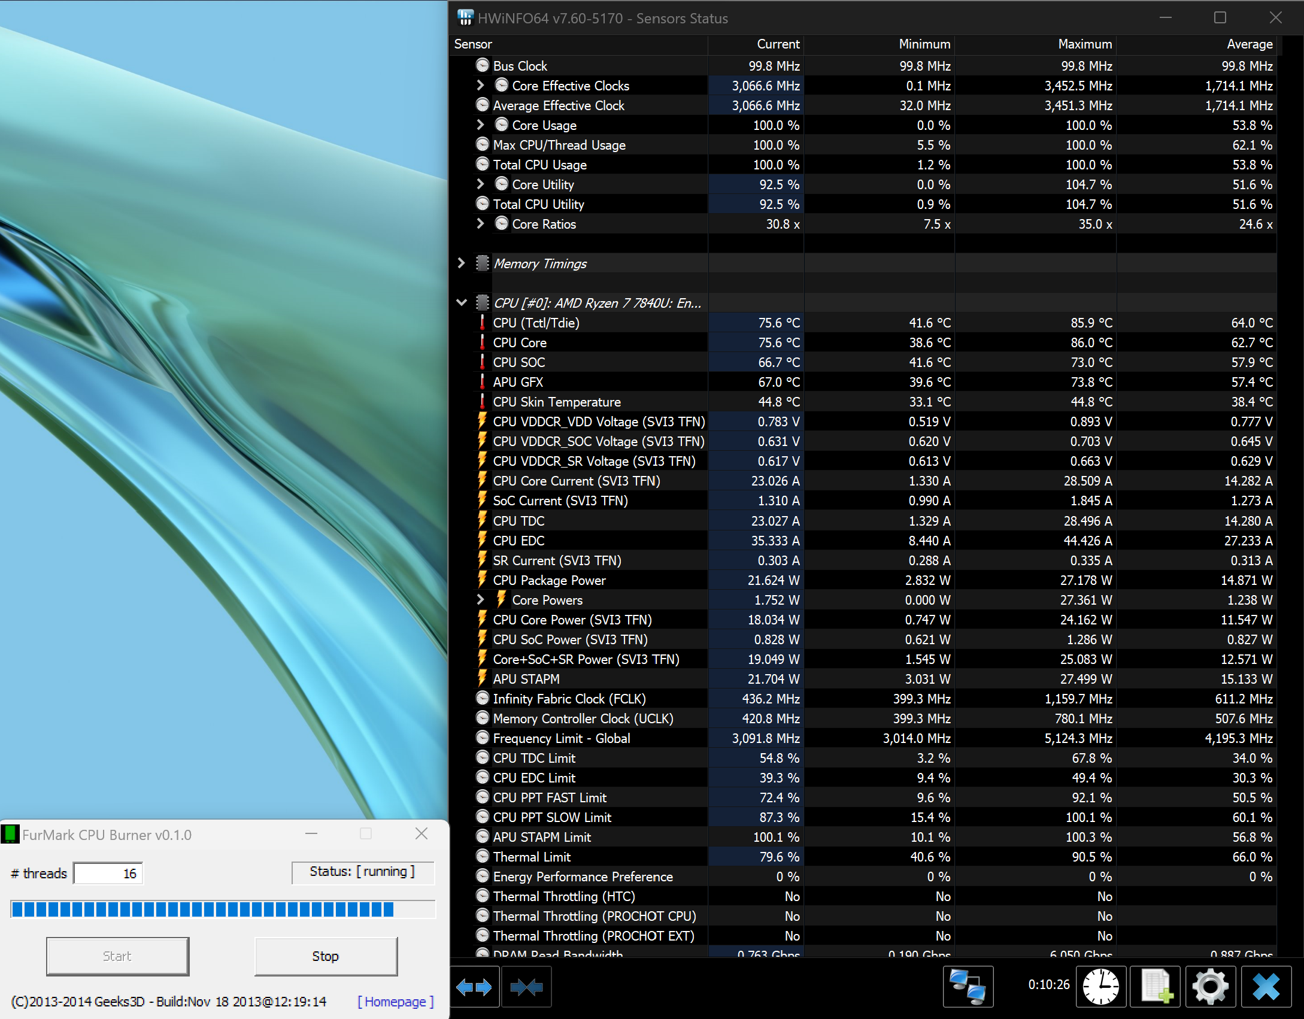This screenshot has width=1304, height=1019.
Task: Click the expand/collapse arrows button in HWiNFO toolbar
Action: click(x=474, y=986)
